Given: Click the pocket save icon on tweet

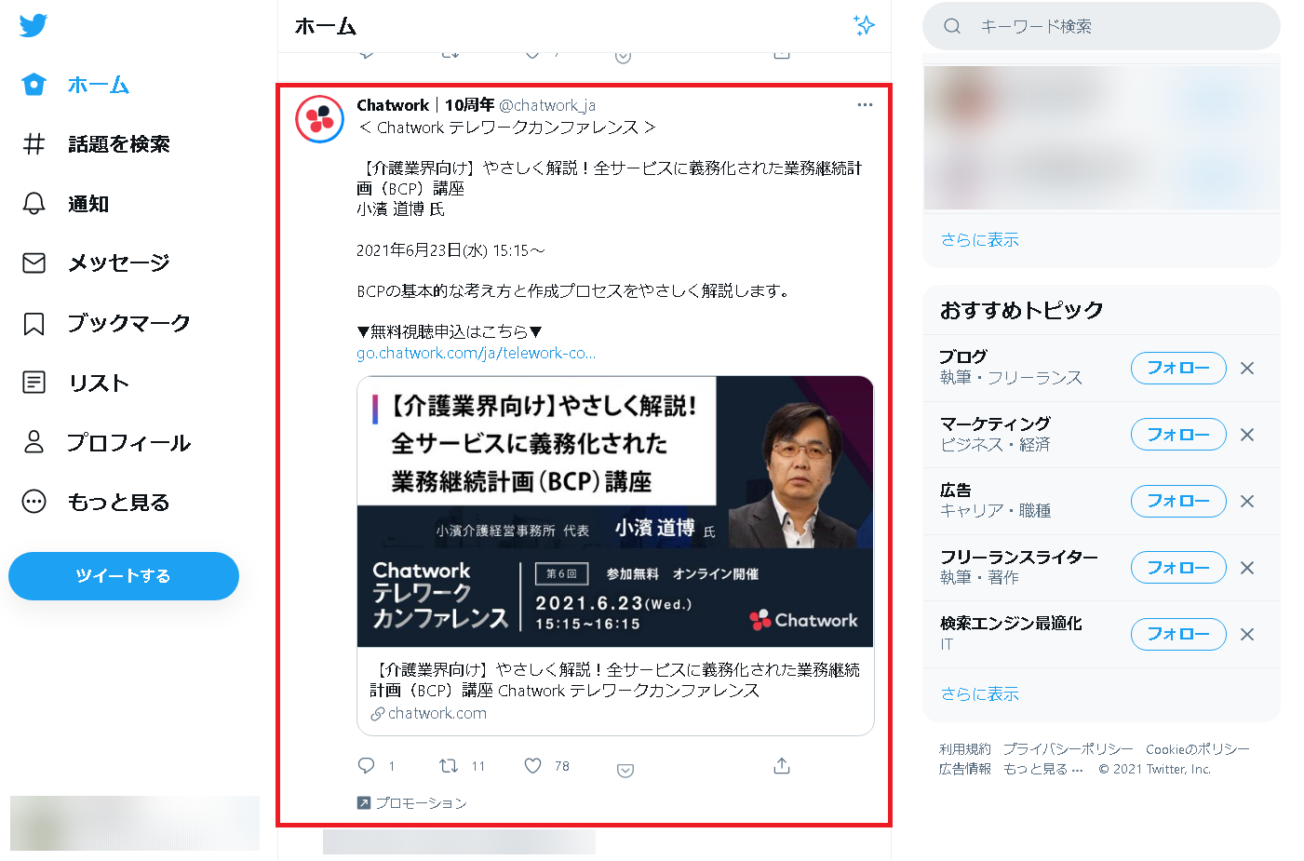Looking at the screenshot, I should click(x=625, y=771).
